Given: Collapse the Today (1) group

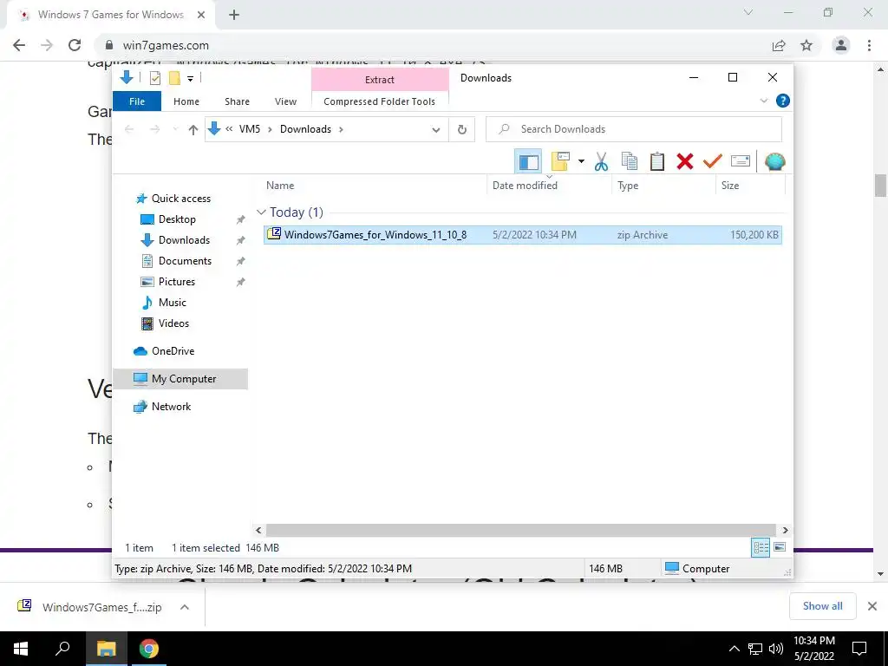Looking at the screenshot, I should click(261, 212).
